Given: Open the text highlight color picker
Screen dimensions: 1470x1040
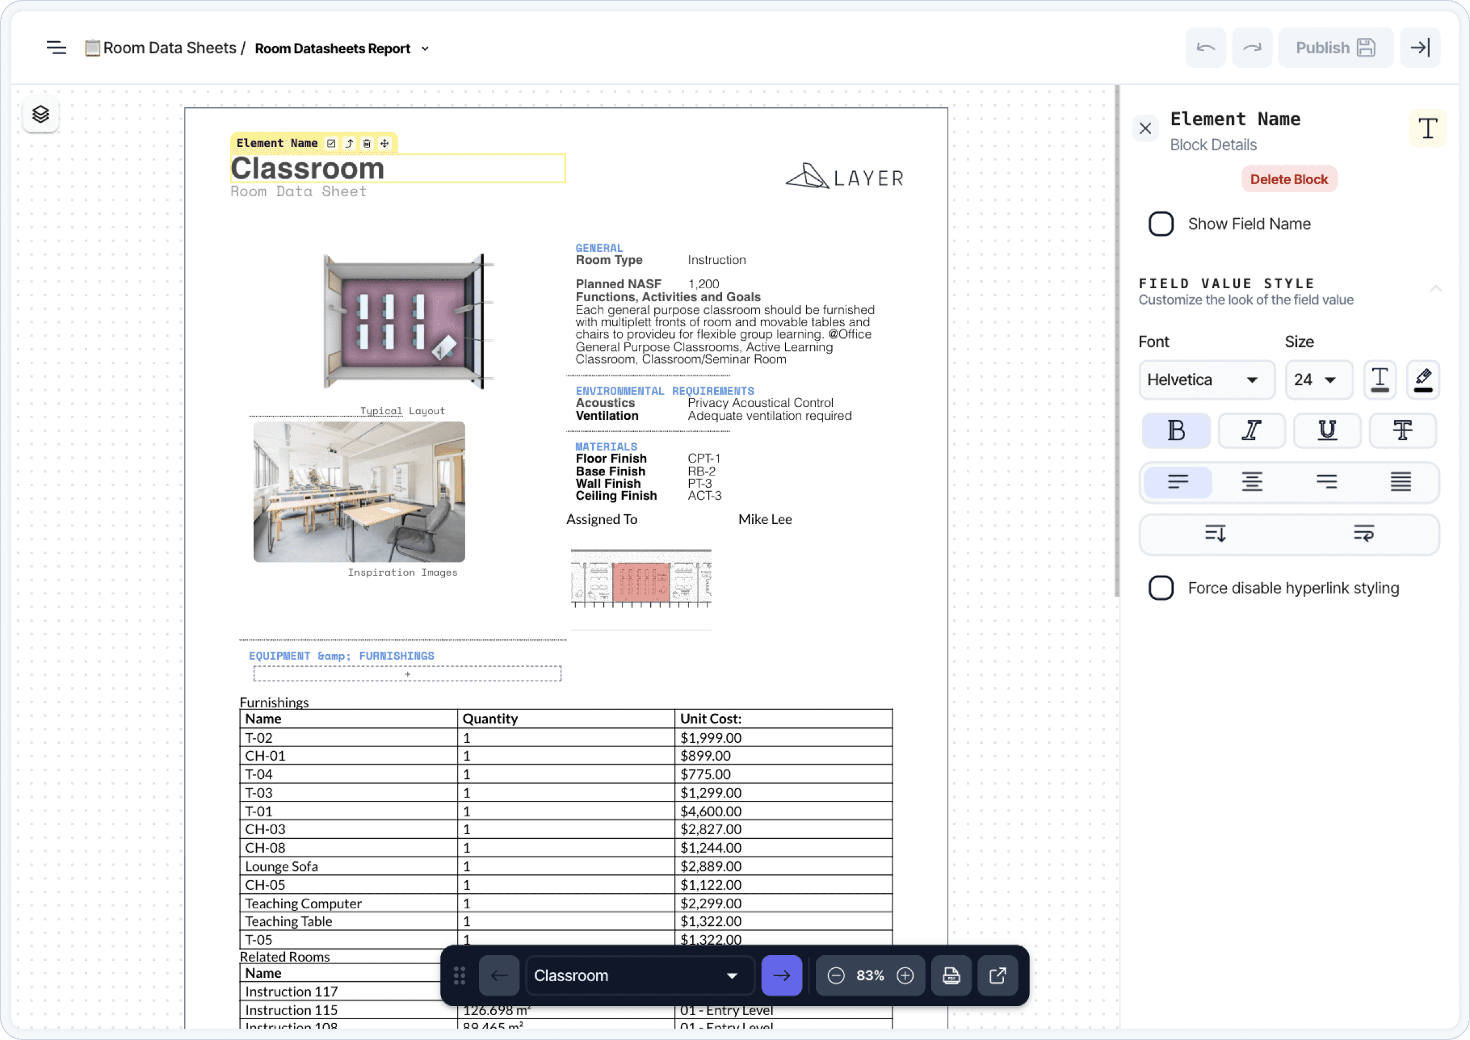Looking at the screenshot, I should tap(1423, 380).
